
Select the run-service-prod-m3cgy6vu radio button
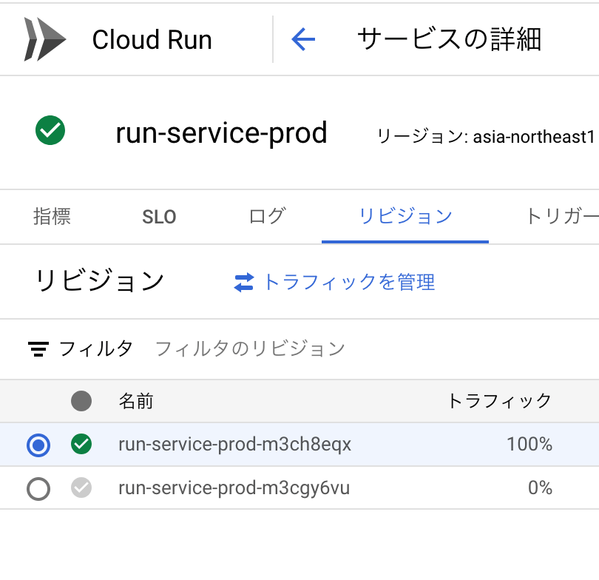pos(38,489)
